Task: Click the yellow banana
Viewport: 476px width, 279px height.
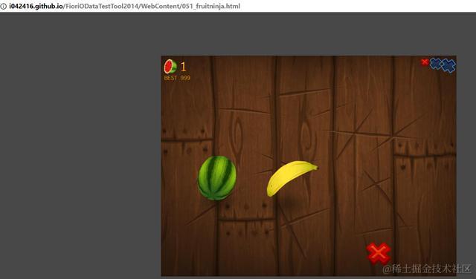Action: pos(292,178)
